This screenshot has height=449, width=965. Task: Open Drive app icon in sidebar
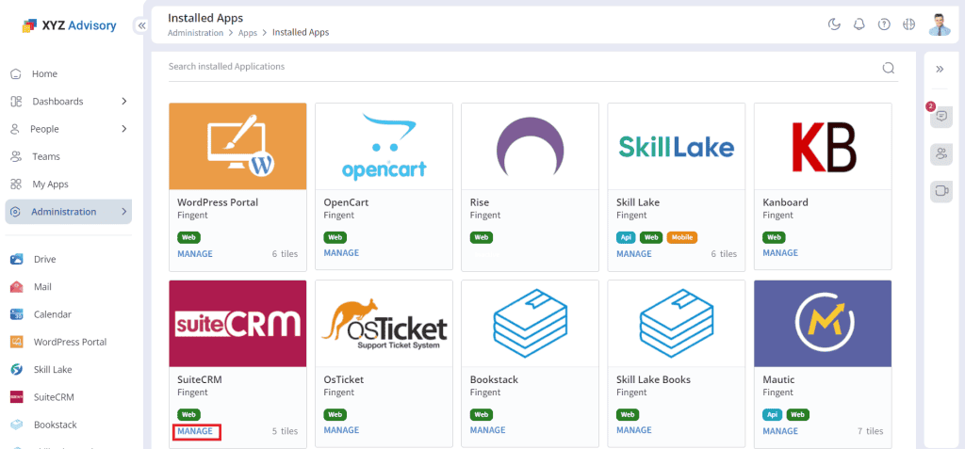click(17, 260)
